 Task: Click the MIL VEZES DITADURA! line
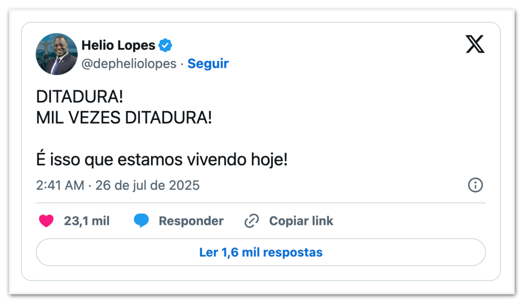click(124, 118)
